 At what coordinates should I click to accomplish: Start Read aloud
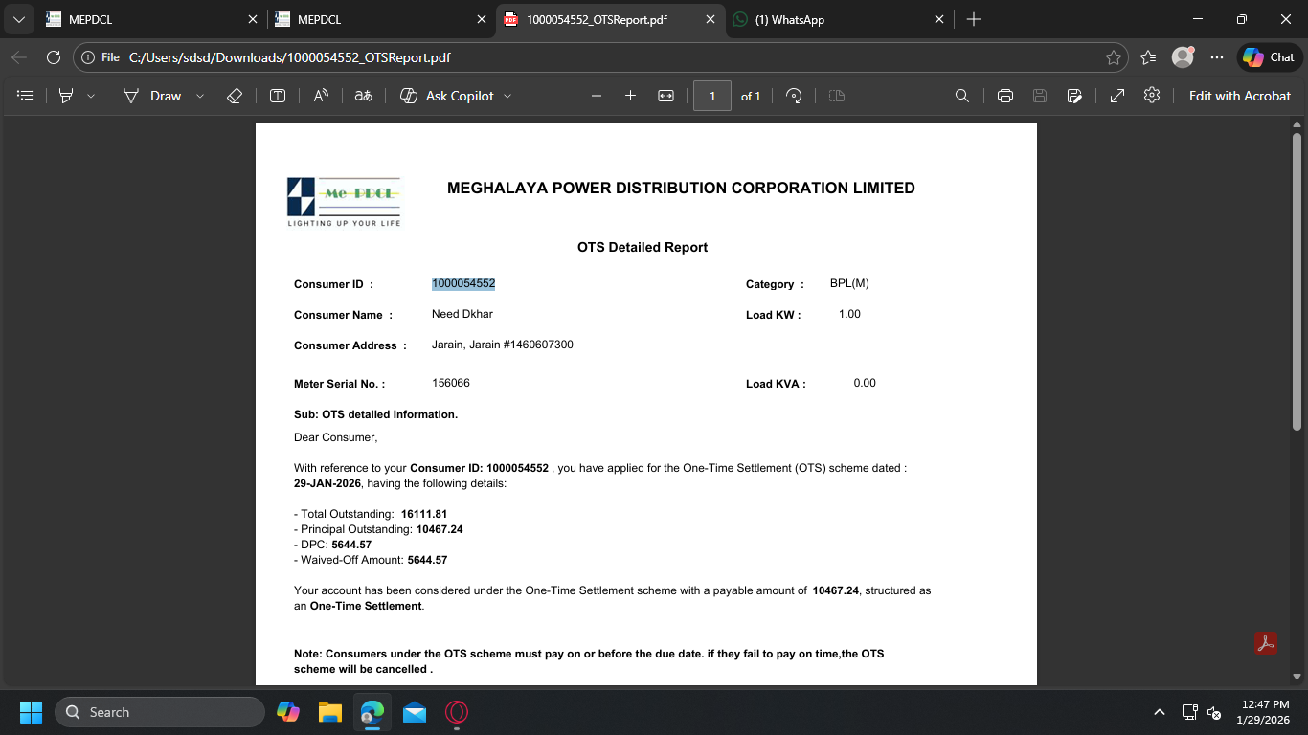321,96
